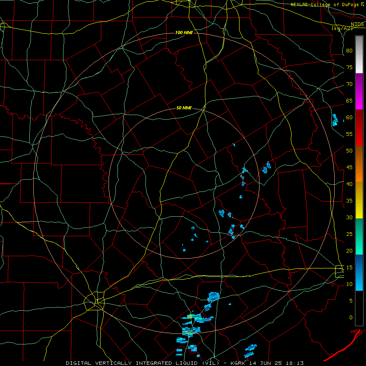The width and height of the screenshot is (366, 366).
Task: Select the 50 NMI range ring label
Action: (184, 108)
